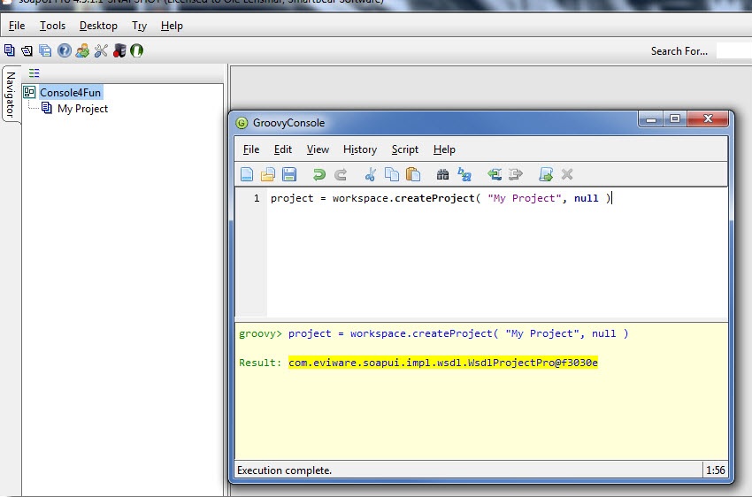Open the GroovyConsole Script menu
The width and height of the screenshot is (752, 497).
click(x=405, y=149)
